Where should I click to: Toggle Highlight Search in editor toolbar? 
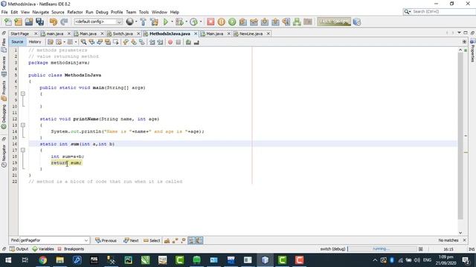coord(108,42)
